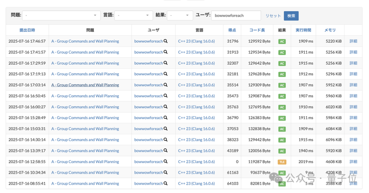The height and width of the screenshot is (193, 369).
Task: Click score 35763 table cell
Action: pos(233,107)
